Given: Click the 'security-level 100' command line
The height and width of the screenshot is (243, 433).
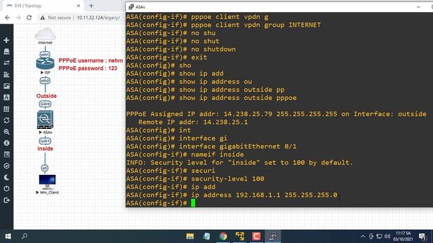Looking at the screenshot, I should (195, 179).
